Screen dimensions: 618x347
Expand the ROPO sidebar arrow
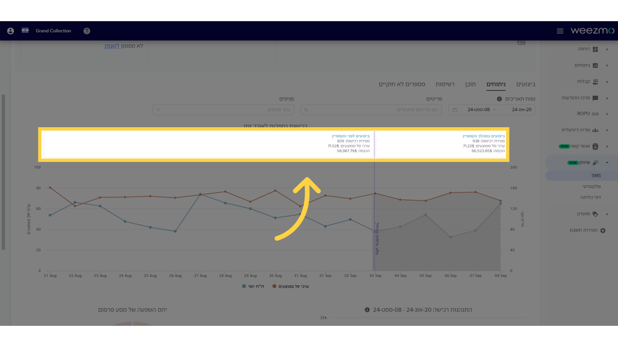(x=607, y=114)
